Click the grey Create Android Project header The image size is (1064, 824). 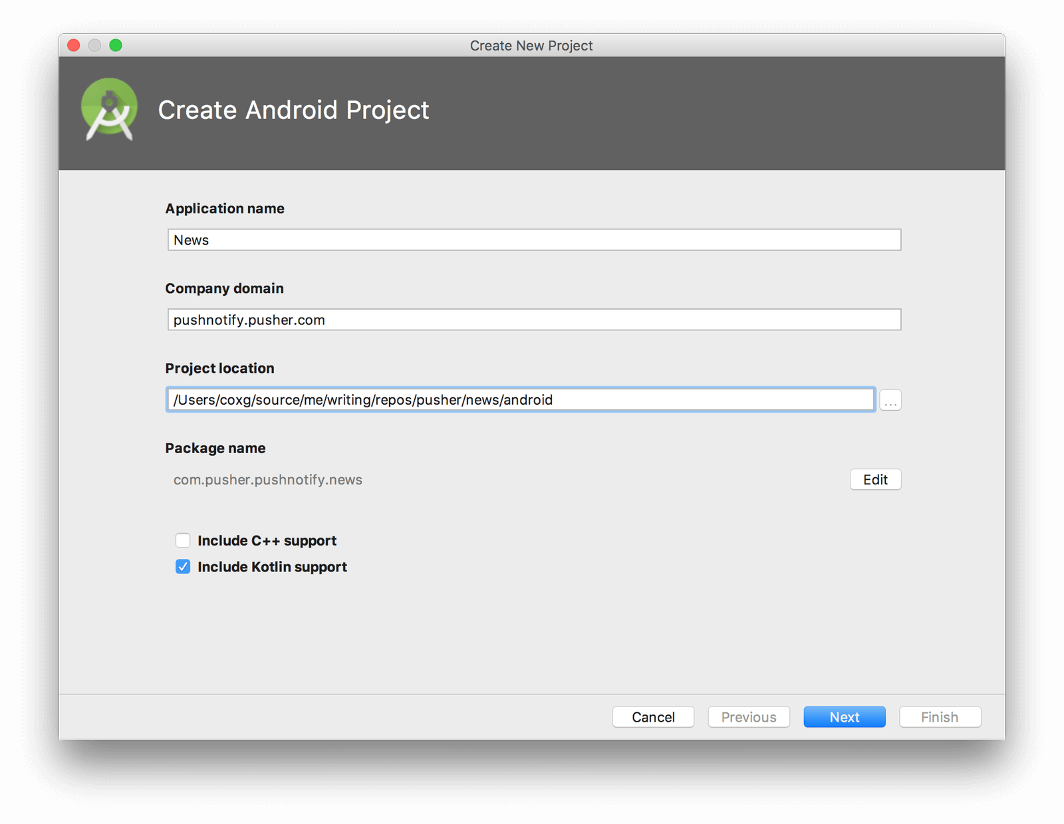pyautogui.click(x=293, y=110)
